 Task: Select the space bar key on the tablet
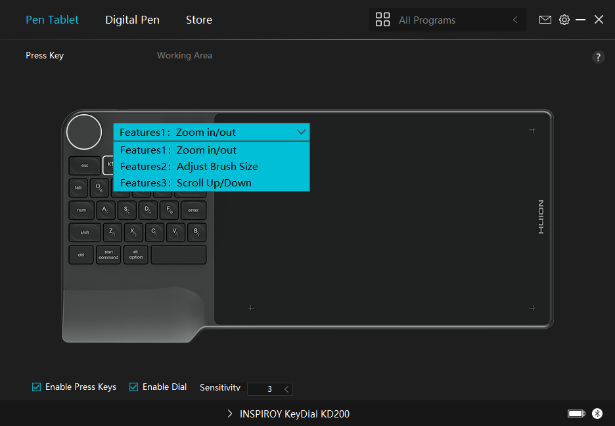pos(179,255)
